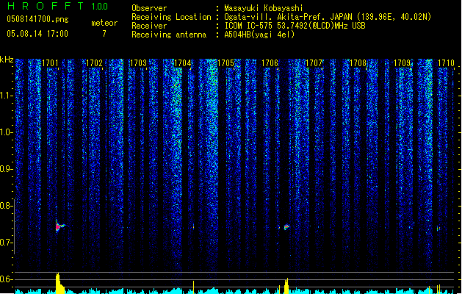The height and width of the screenshot is (294, 462).
Task: Click the 1706 time marker
Action: click(270, 63)
